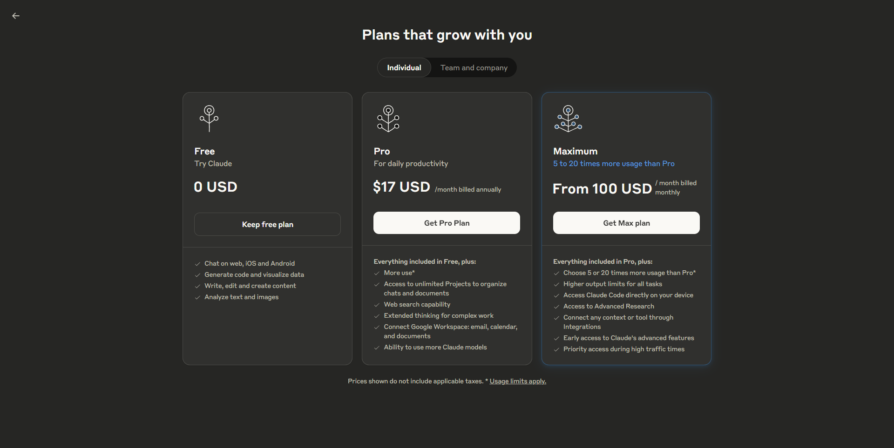The width and height of the screenshot is (894, 448).
Task: Choose the Get Max plan button
Action: [x=626, y=223]
